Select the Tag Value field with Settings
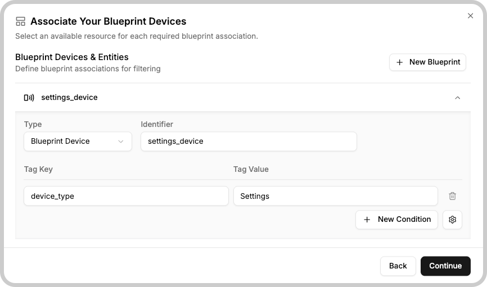Screen dimensions: 487x287 tap(335, 196)
